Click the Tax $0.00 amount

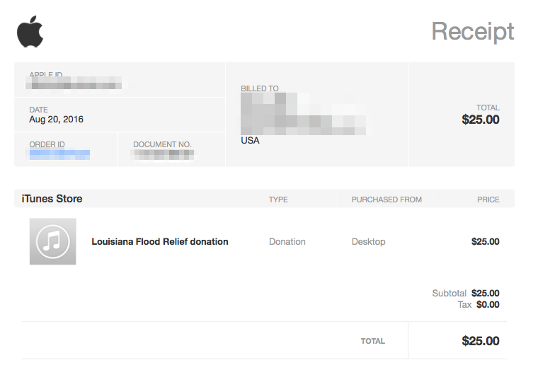[488, 304]
